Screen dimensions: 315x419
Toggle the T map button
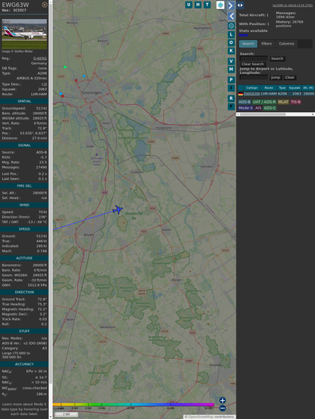207,5
